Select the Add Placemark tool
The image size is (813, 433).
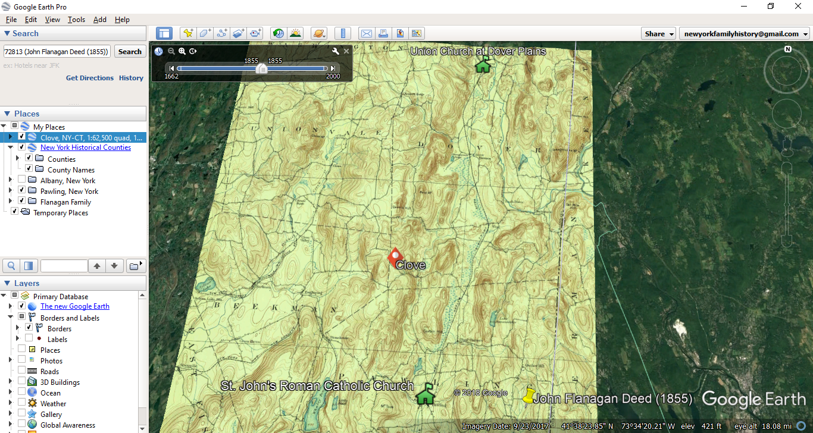[188, 33]
